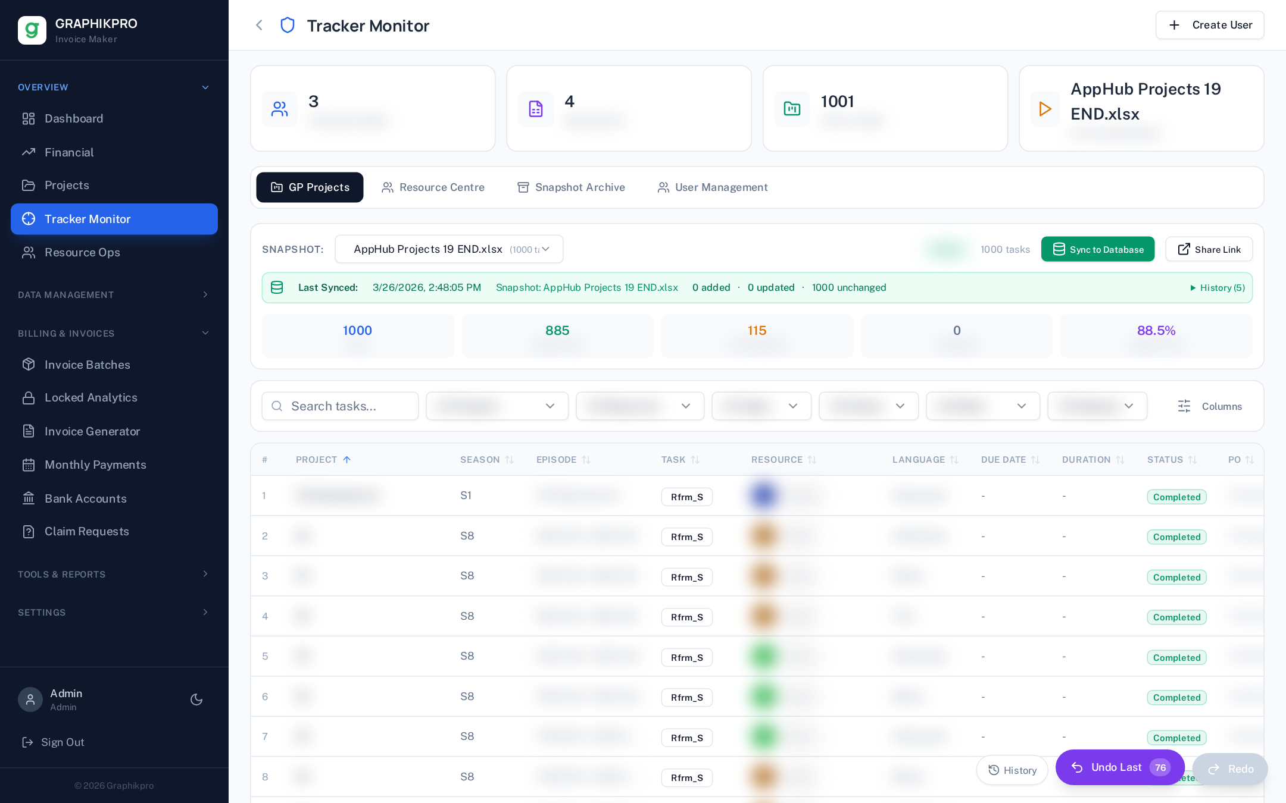Image resolution: width=1286 pixels, height=803 pixels.
Task: Click the Share Link button
Action: point(1209,249)
